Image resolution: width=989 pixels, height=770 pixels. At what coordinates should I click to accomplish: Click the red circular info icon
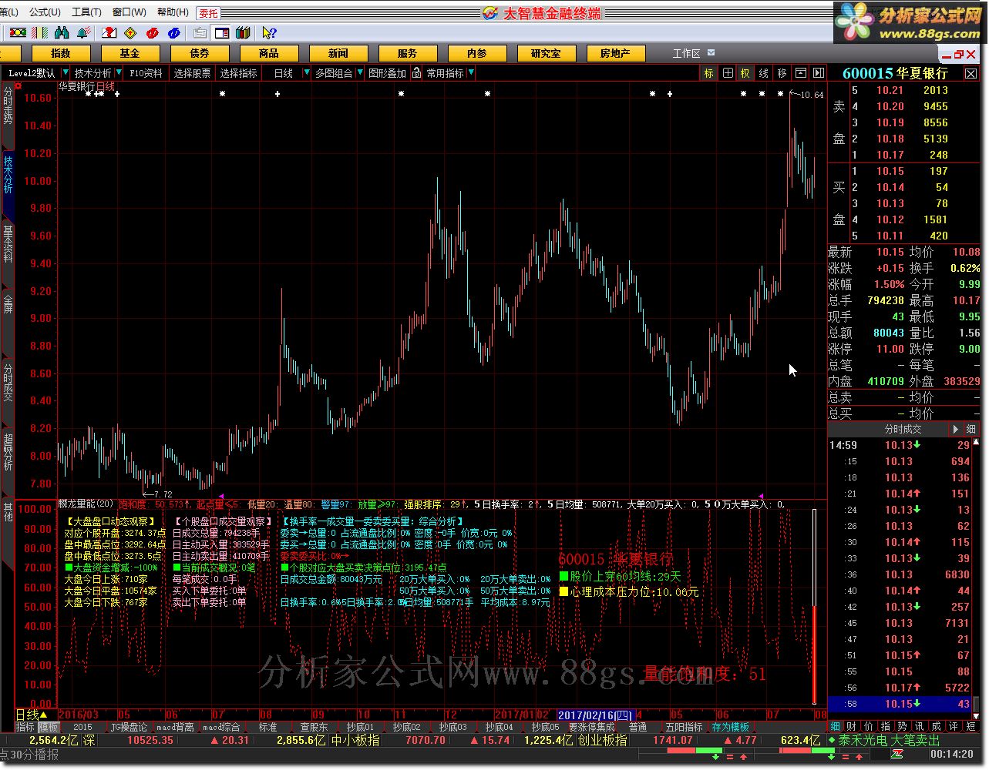pyautogui.click(x=153, y=33)
